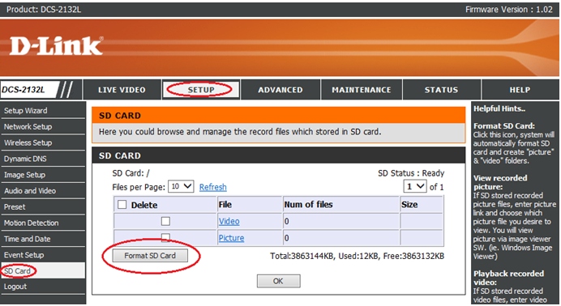Go to Dynamic DNS settings
Screen dimensions: 561x306
tap(43, 159)
